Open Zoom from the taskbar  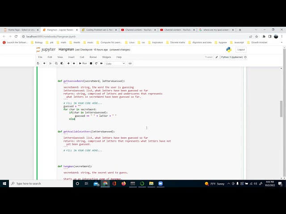[x=160, y=184]
